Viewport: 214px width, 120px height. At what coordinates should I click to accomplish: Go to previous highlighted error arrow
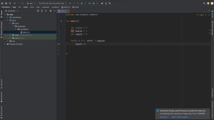coord(206,15)
